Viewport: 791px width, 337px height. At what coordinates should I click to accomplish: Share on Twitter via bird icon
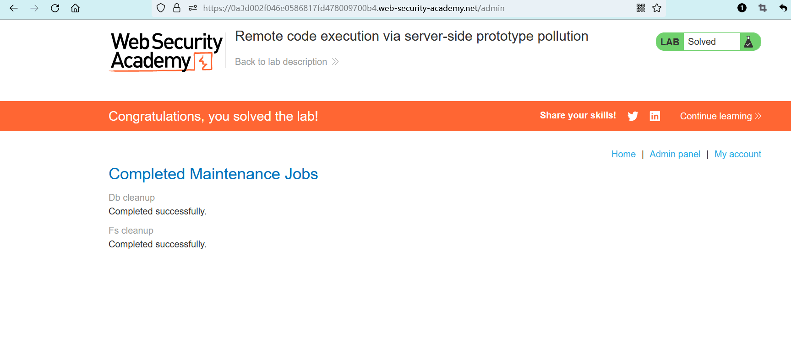pyautogui.click(x=633, y=116)
